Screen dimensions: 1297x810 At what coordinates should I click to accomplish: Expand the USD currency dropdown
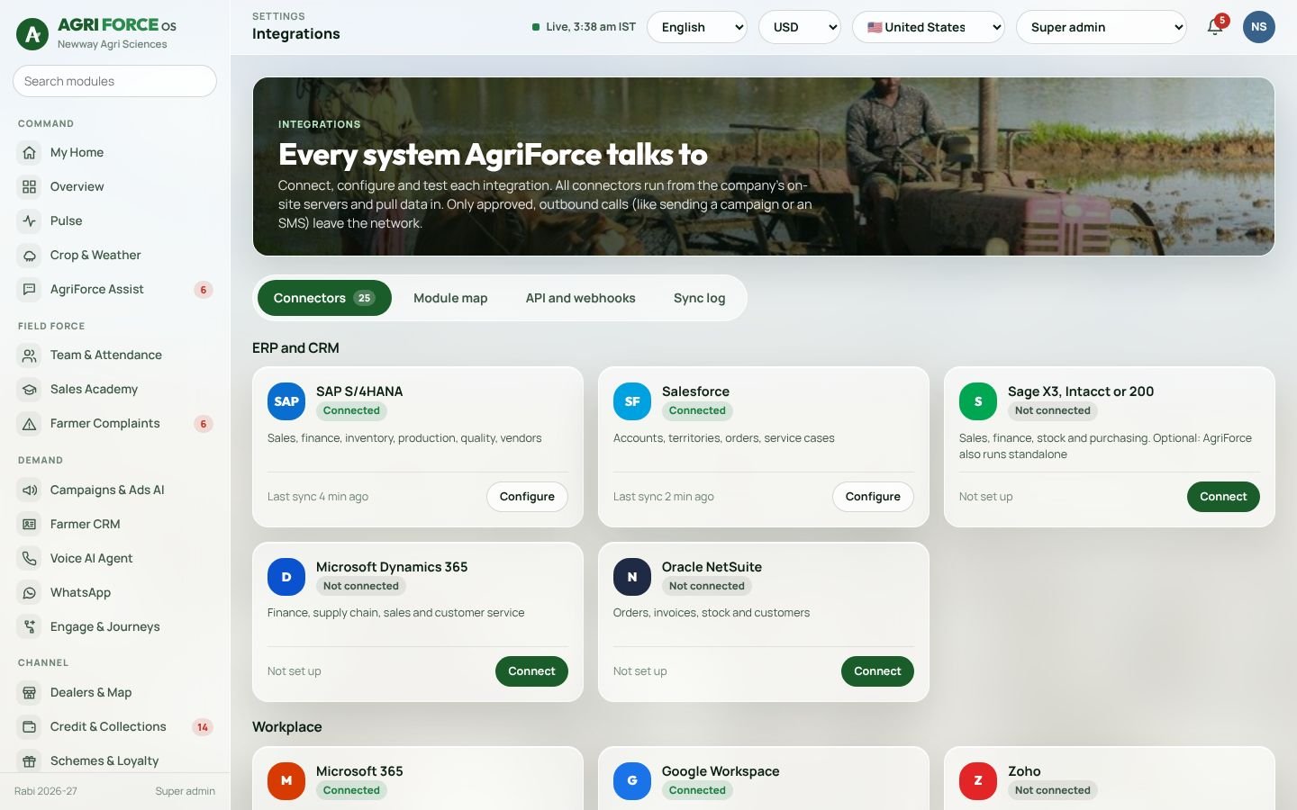pos(800,27)
